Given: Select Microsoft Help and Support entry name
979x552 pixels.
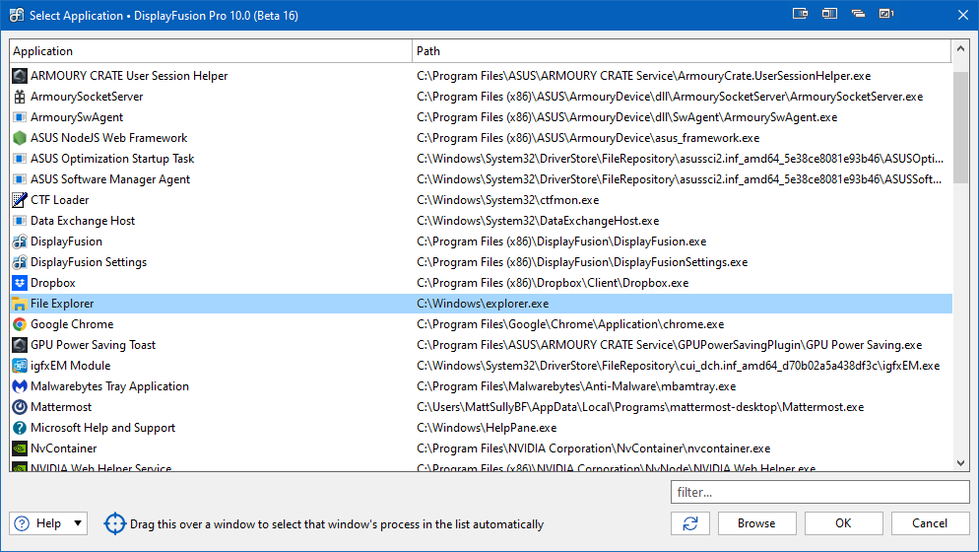Looking at the screenshot, I should [102, 428].
